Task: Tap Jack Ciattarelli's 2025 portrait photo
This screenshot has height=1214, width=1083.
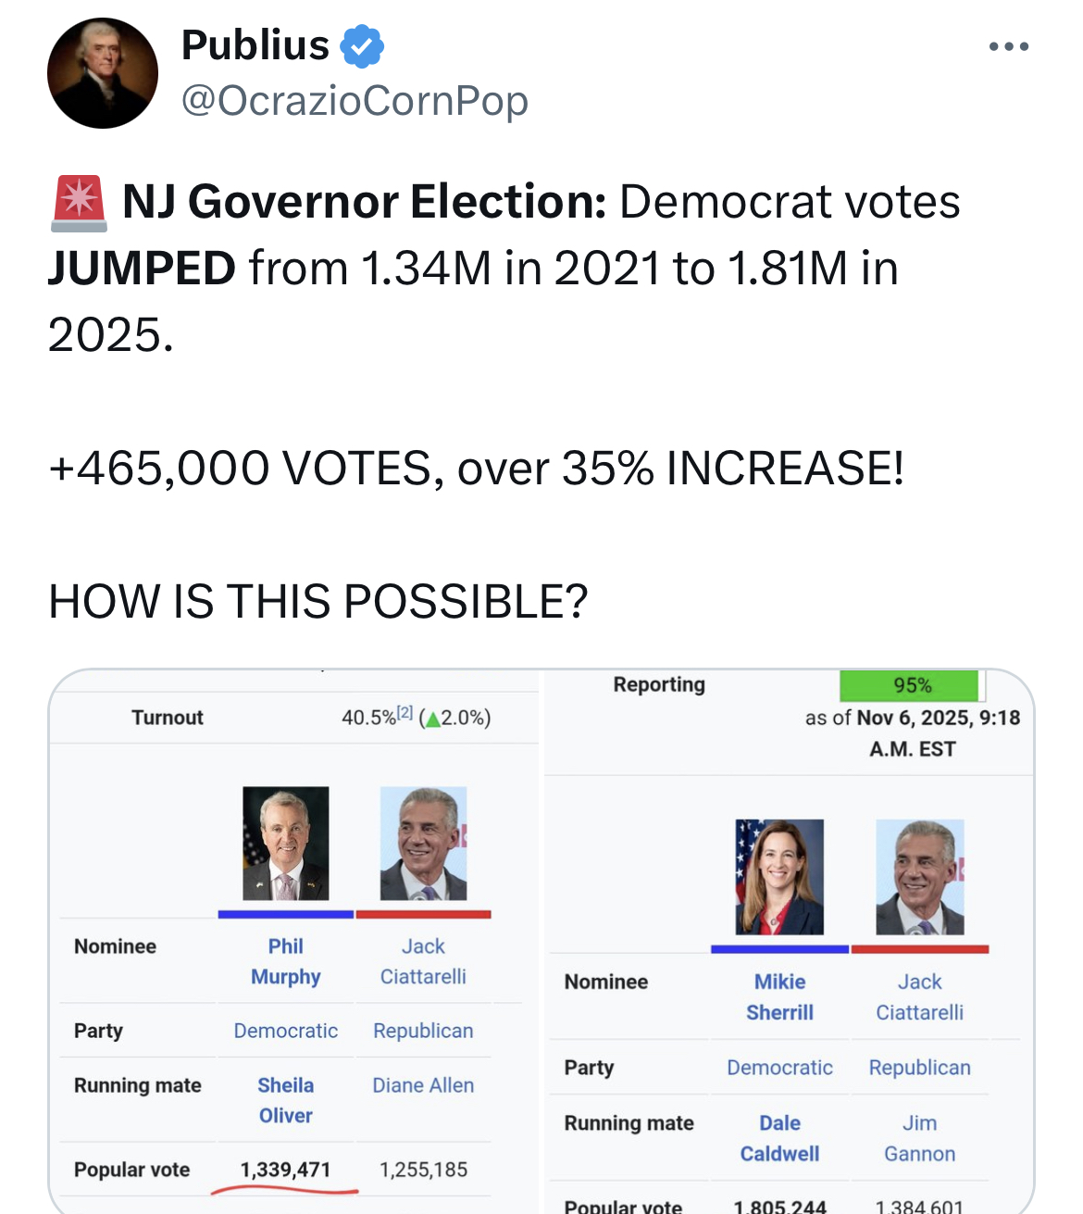Action: pyautogui.click(x=919, y=877)
